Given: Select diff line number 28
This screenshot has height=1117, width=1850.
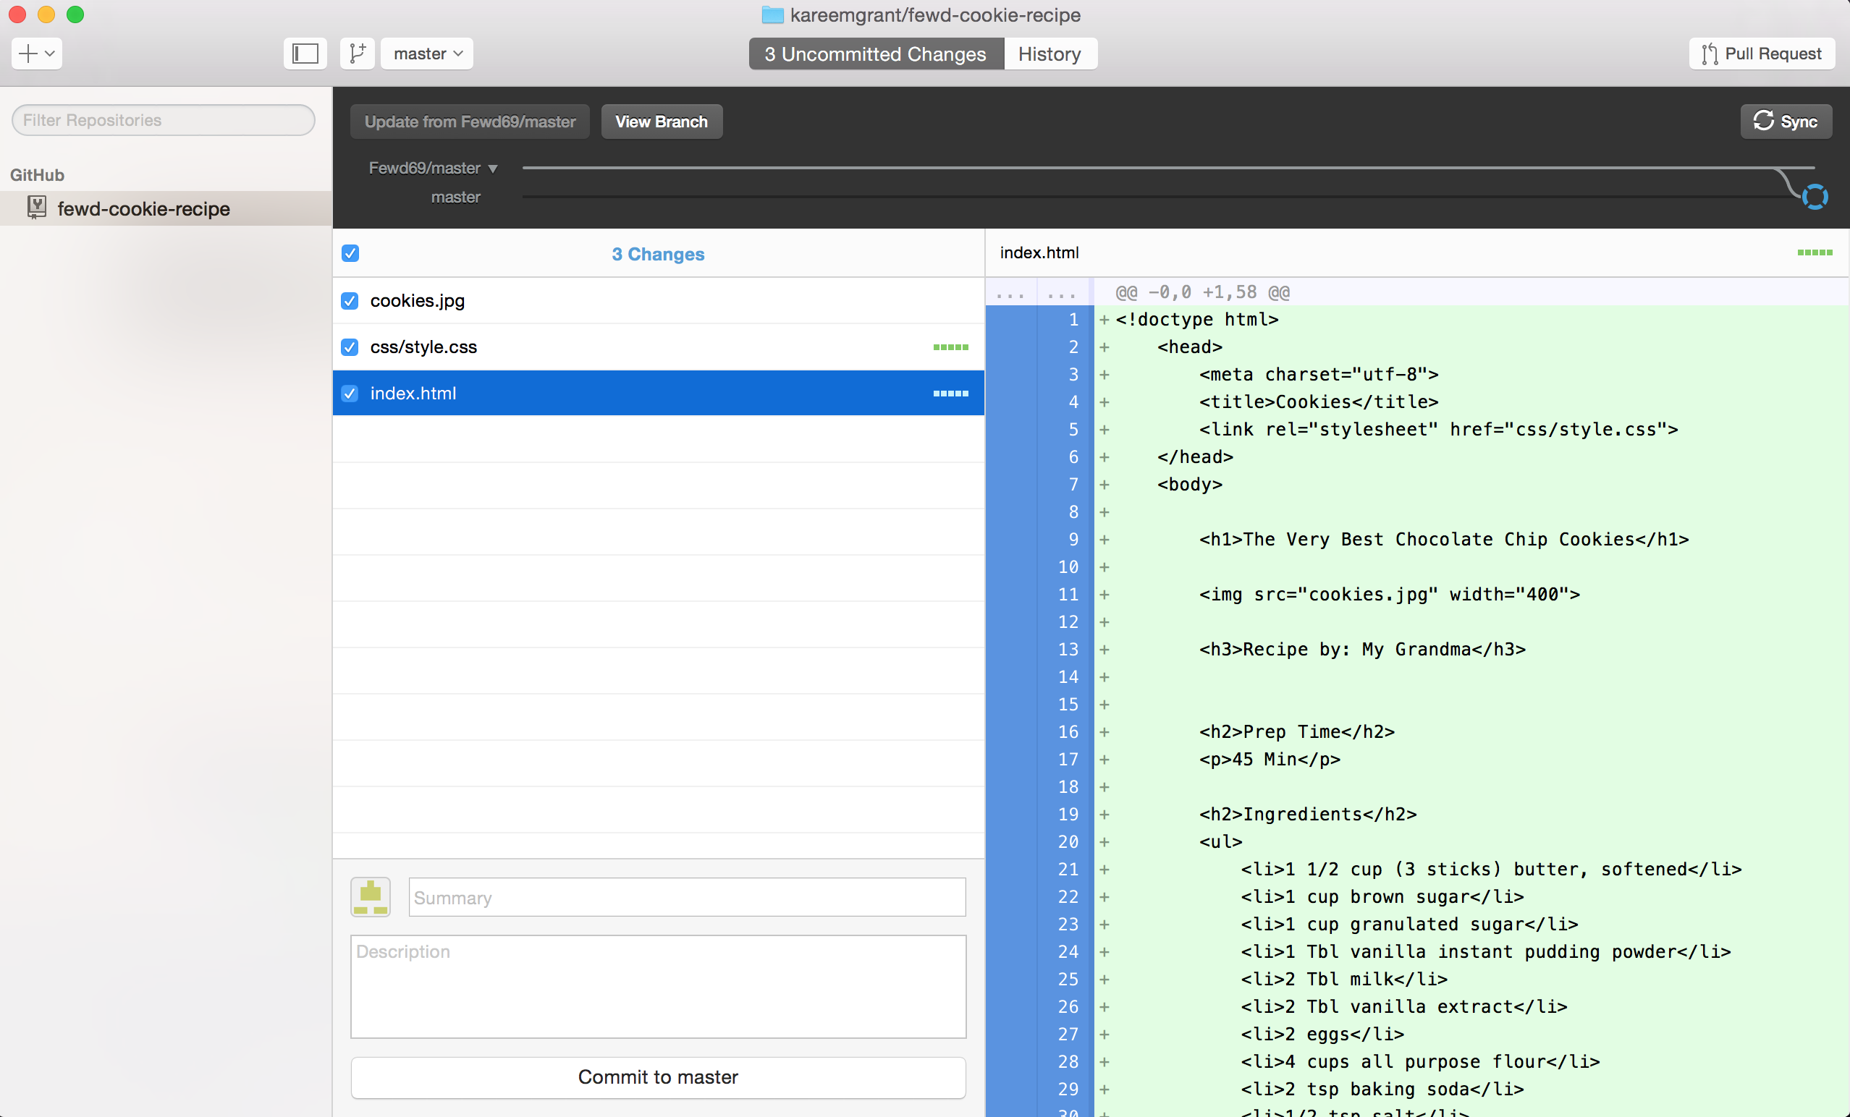Looking at the screenshot, I should pyautogui.click(x=1068, y=1061).
